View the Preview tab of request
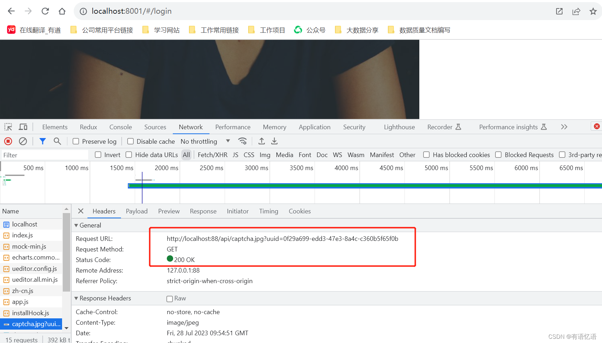Viewport: 602px width, 343px height. tap(169, 211)
